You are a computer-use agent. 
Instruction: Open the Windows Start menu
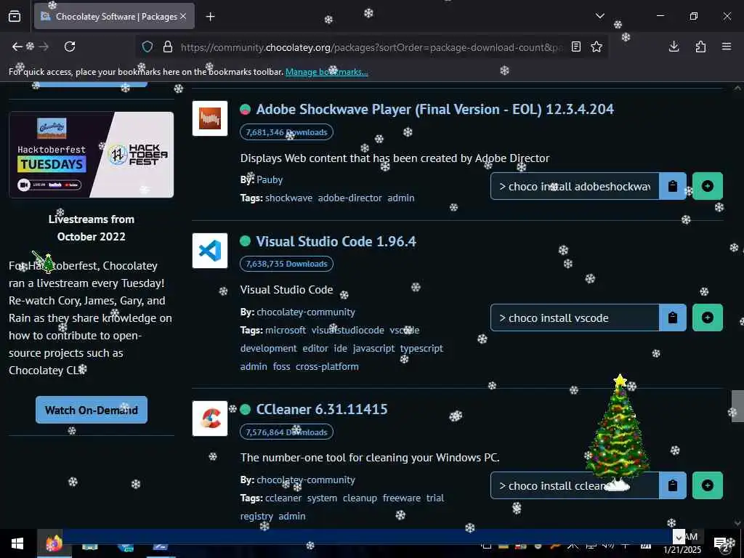[17, 543]
